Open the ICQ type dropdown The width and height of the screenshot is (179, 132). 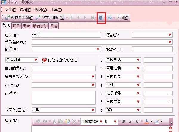pos(138,110)
